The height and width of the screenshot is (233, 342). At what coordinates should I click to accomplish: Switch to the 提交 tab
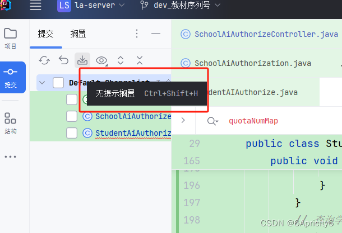pyautogui.click(x=45, y=34)
